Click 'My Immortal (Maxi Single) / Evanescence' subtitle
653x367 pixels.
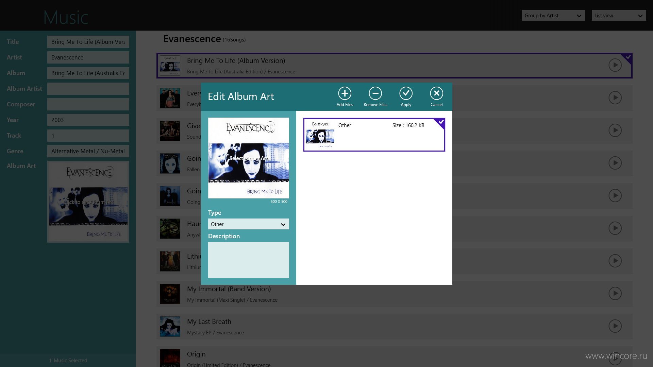pyautogui.click(x=232, y=300)
